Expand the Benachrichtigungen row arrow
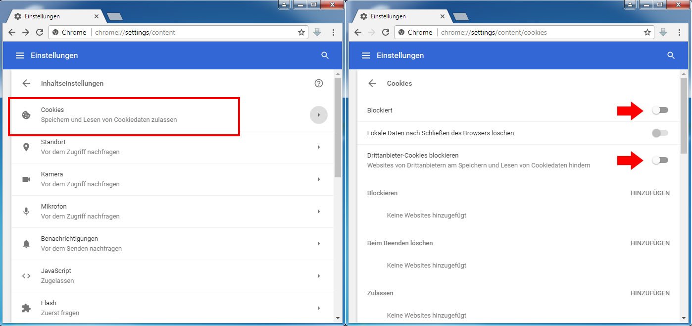This screenshot has width=692, height=326. 319,244
